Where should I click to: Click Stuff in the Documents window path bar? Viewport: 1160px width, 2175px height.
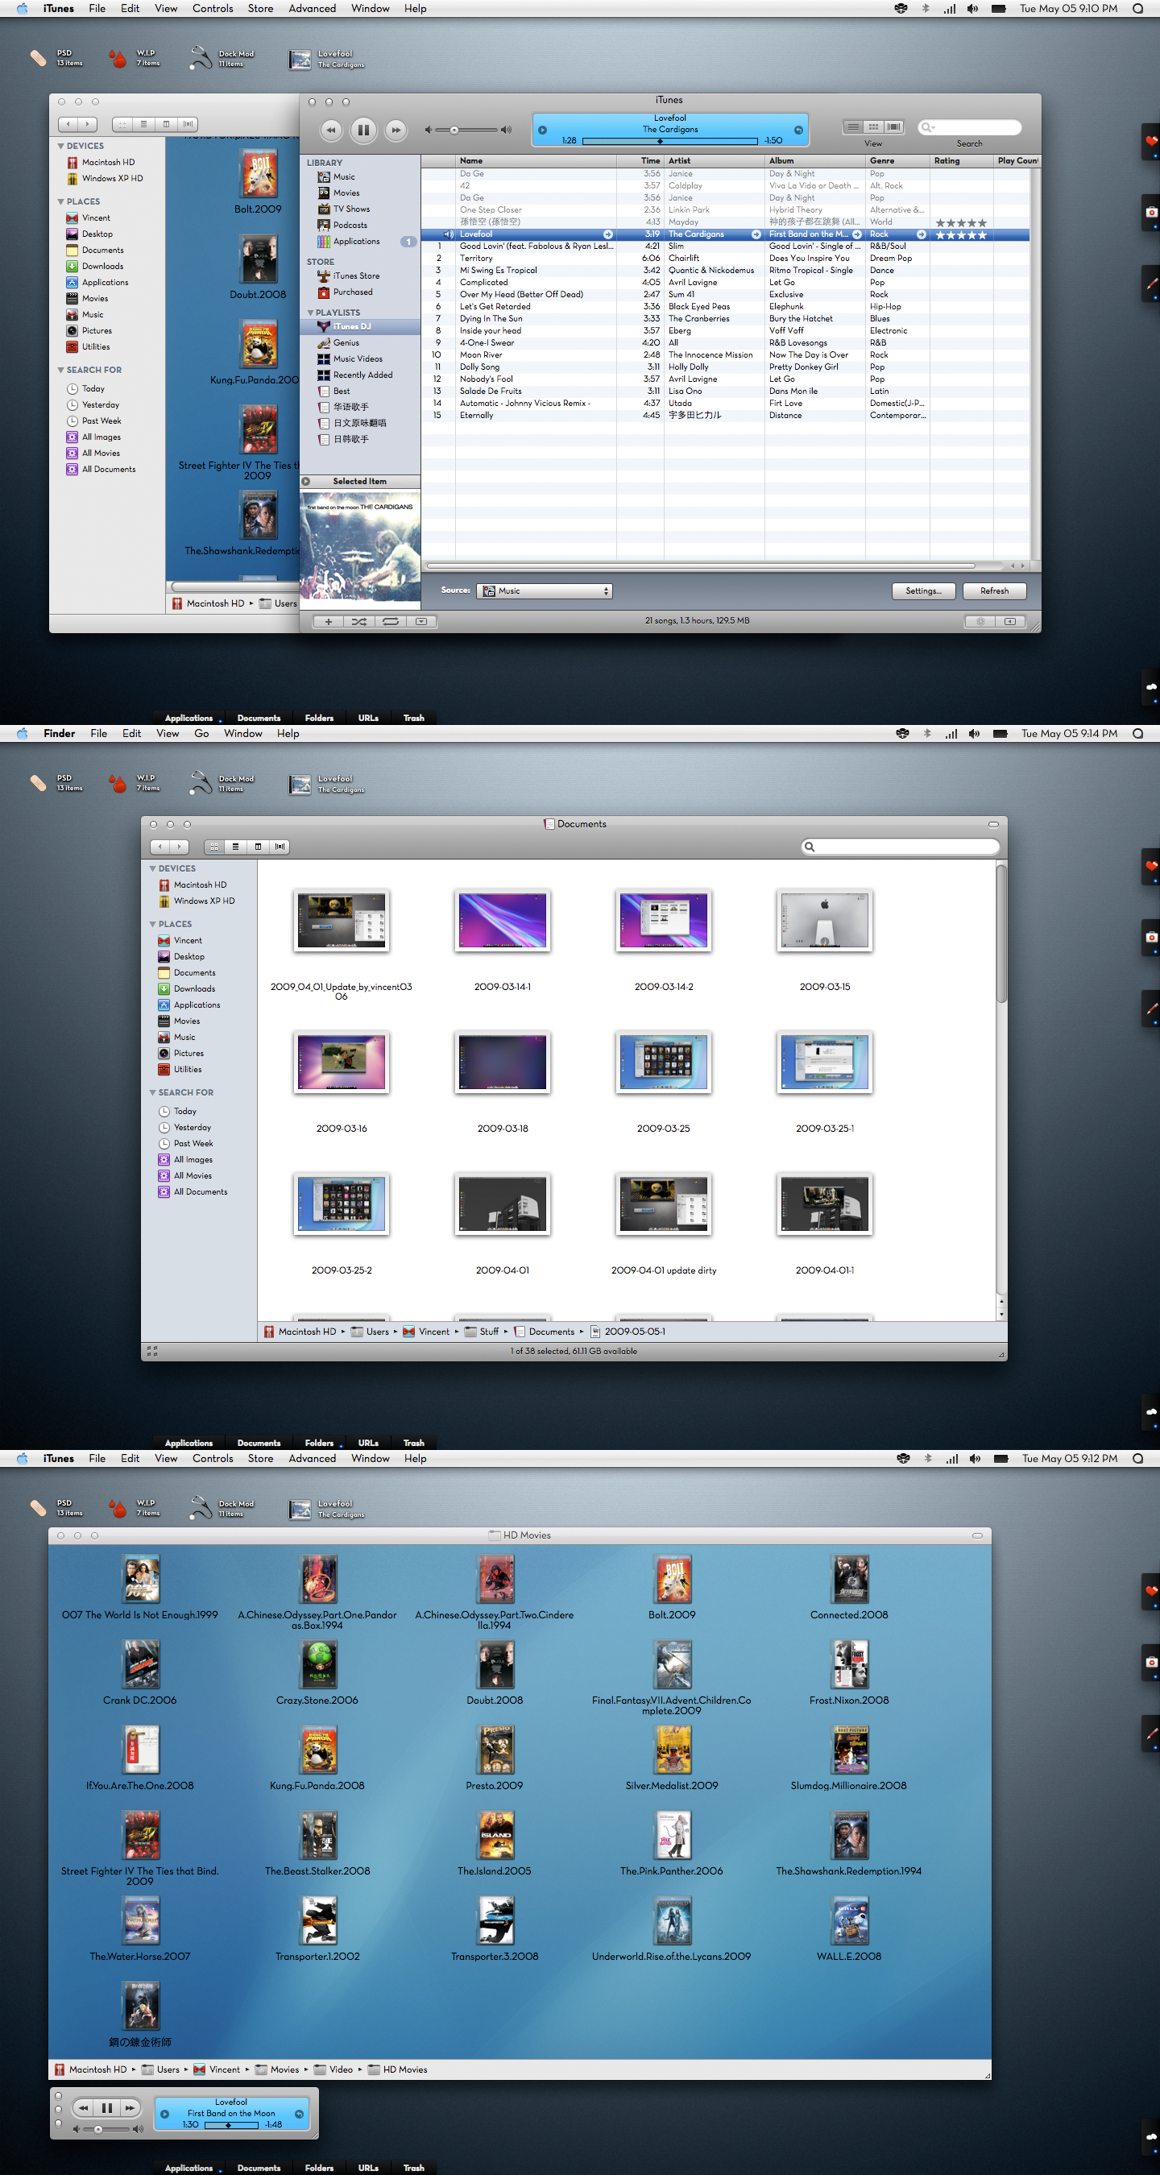(x=482, y=1332)
